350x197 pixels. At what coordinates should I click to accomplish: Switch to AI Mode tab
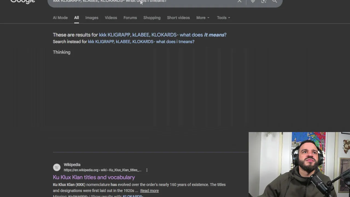click(x=60, y=18)
